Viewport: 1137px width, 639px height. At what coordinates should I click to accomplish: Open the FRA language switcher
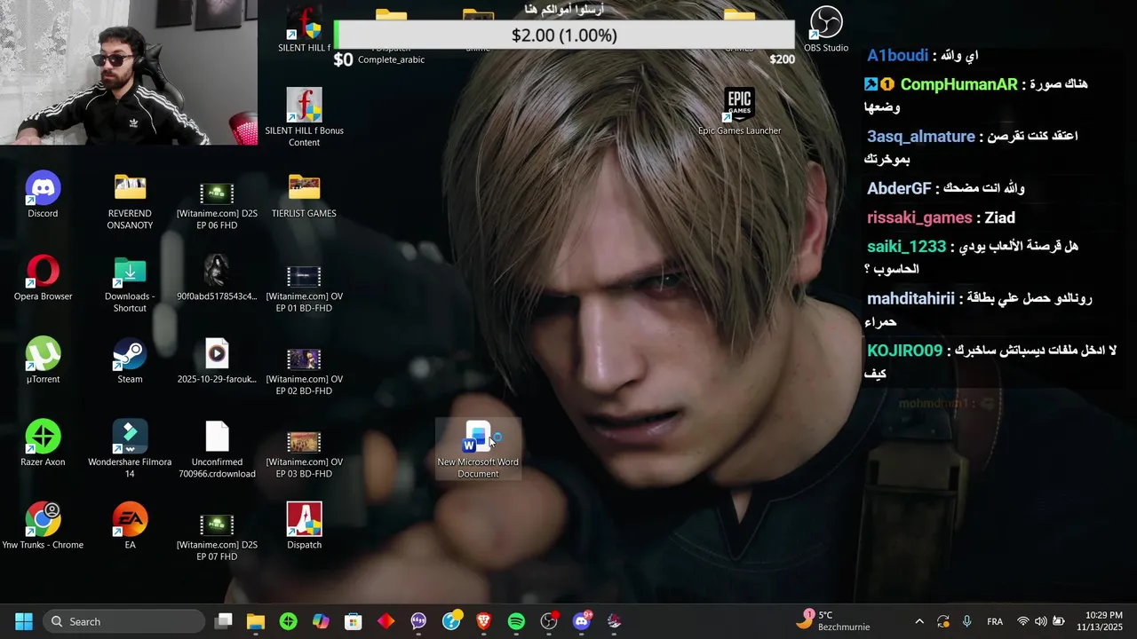pyautogui.click(x=995, y=621)
